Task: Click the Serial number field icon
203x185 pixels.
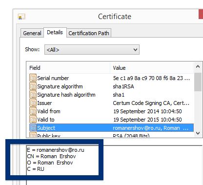Action: coord(33,78)
